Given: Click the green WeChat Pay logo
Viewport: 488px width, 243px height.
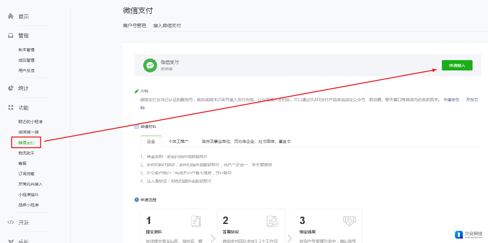Looking at the screenshot, I should tap(150, 65).
